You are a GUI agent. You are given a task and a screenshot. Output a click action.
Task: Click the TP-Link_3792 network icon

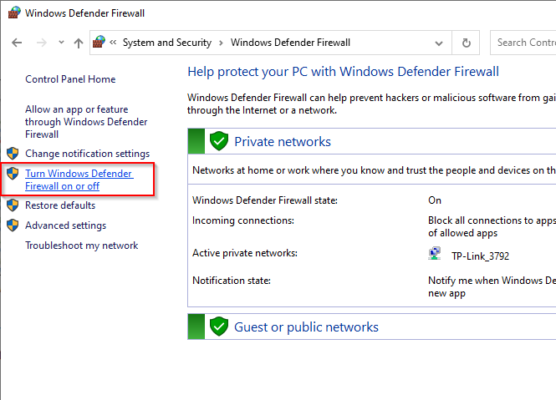[x=435, y=256]
